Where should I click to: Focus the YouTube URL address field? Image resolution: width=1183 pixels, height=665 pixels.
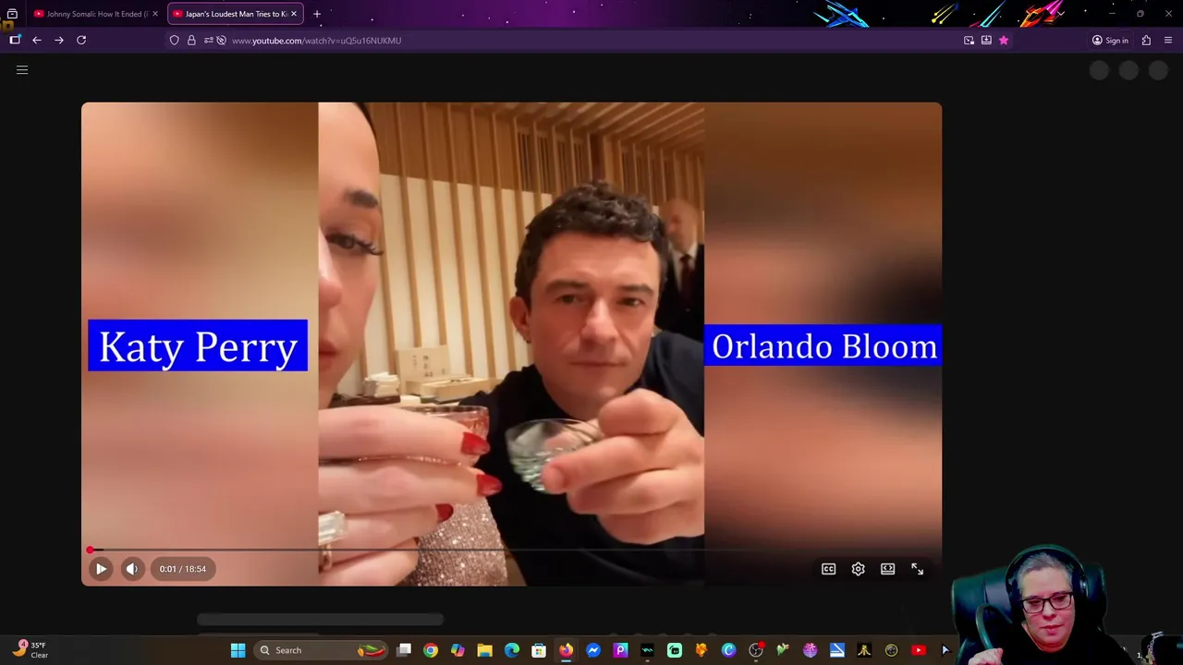coord(591,41)
